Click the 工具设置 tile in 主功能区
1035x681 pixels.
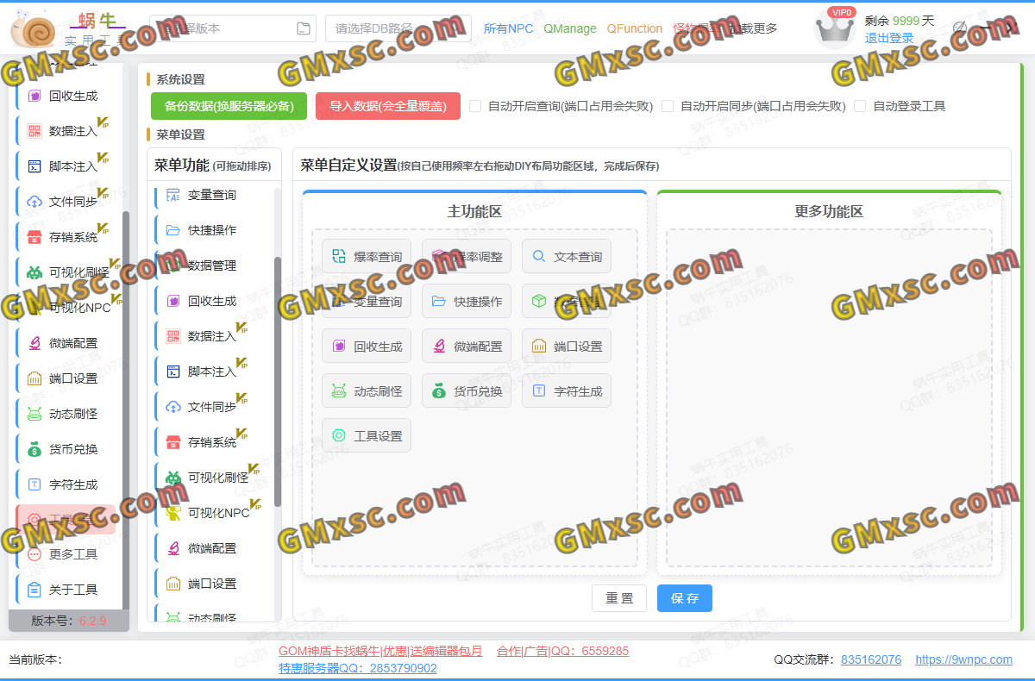click(367, 436)
